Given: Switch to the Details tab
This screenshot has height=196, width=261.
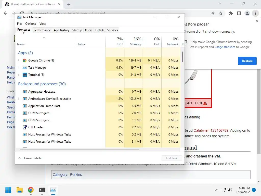Looking at the screenshot, I should pos(100,30).
